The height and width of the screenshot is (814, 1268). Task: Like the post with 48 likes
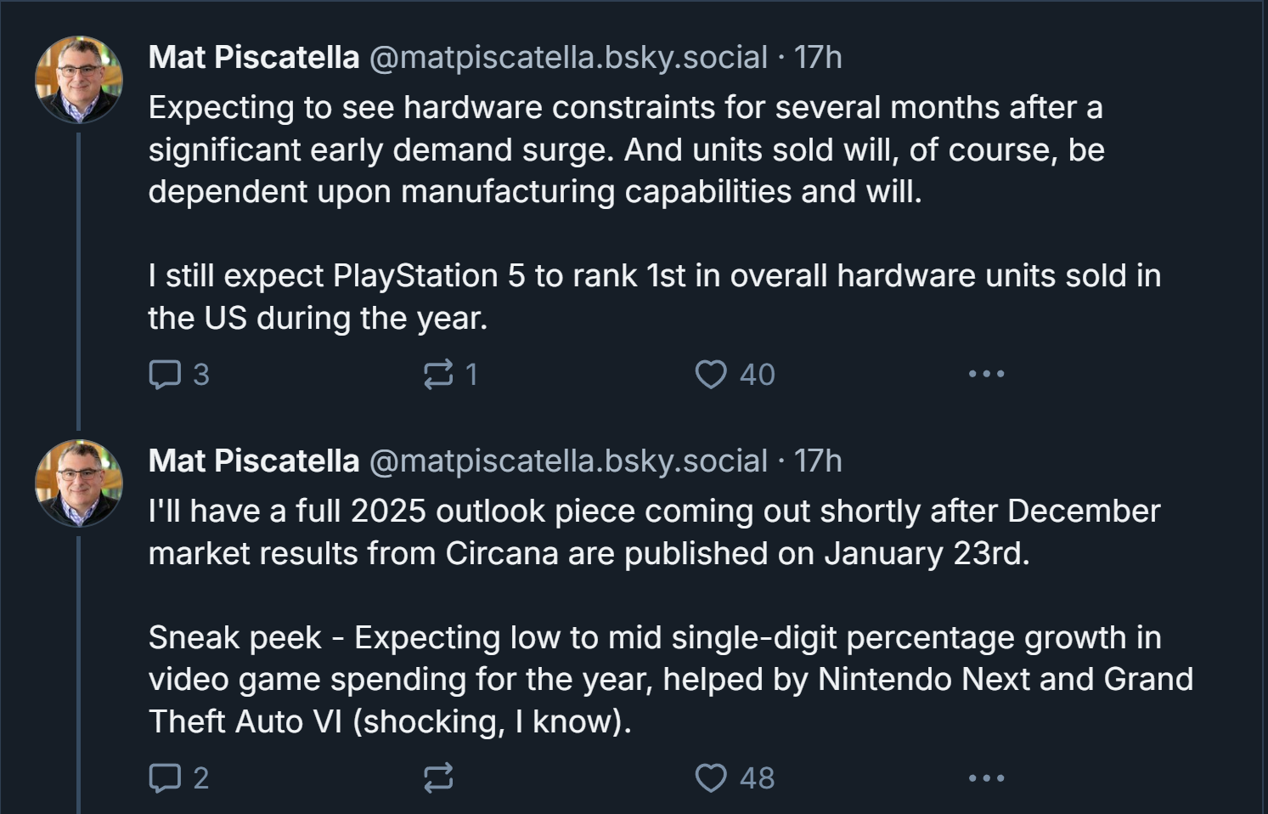pos(711,777)
